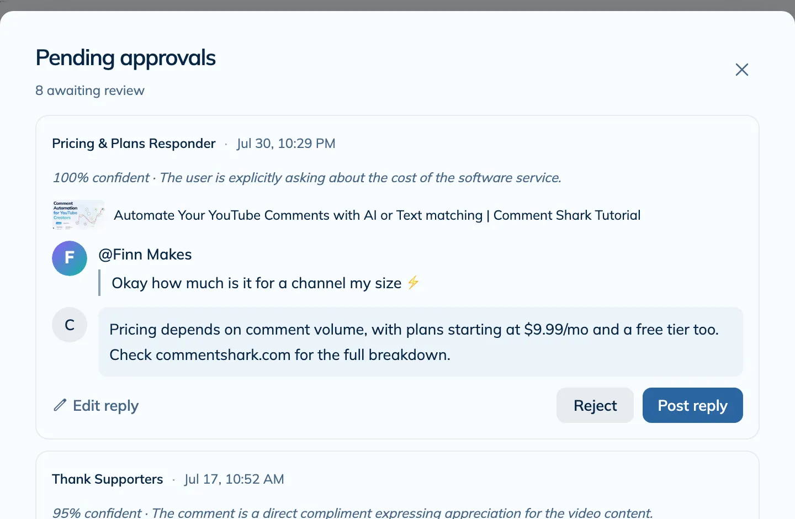Close the Pending approvals dialog

tap(742, 70)
